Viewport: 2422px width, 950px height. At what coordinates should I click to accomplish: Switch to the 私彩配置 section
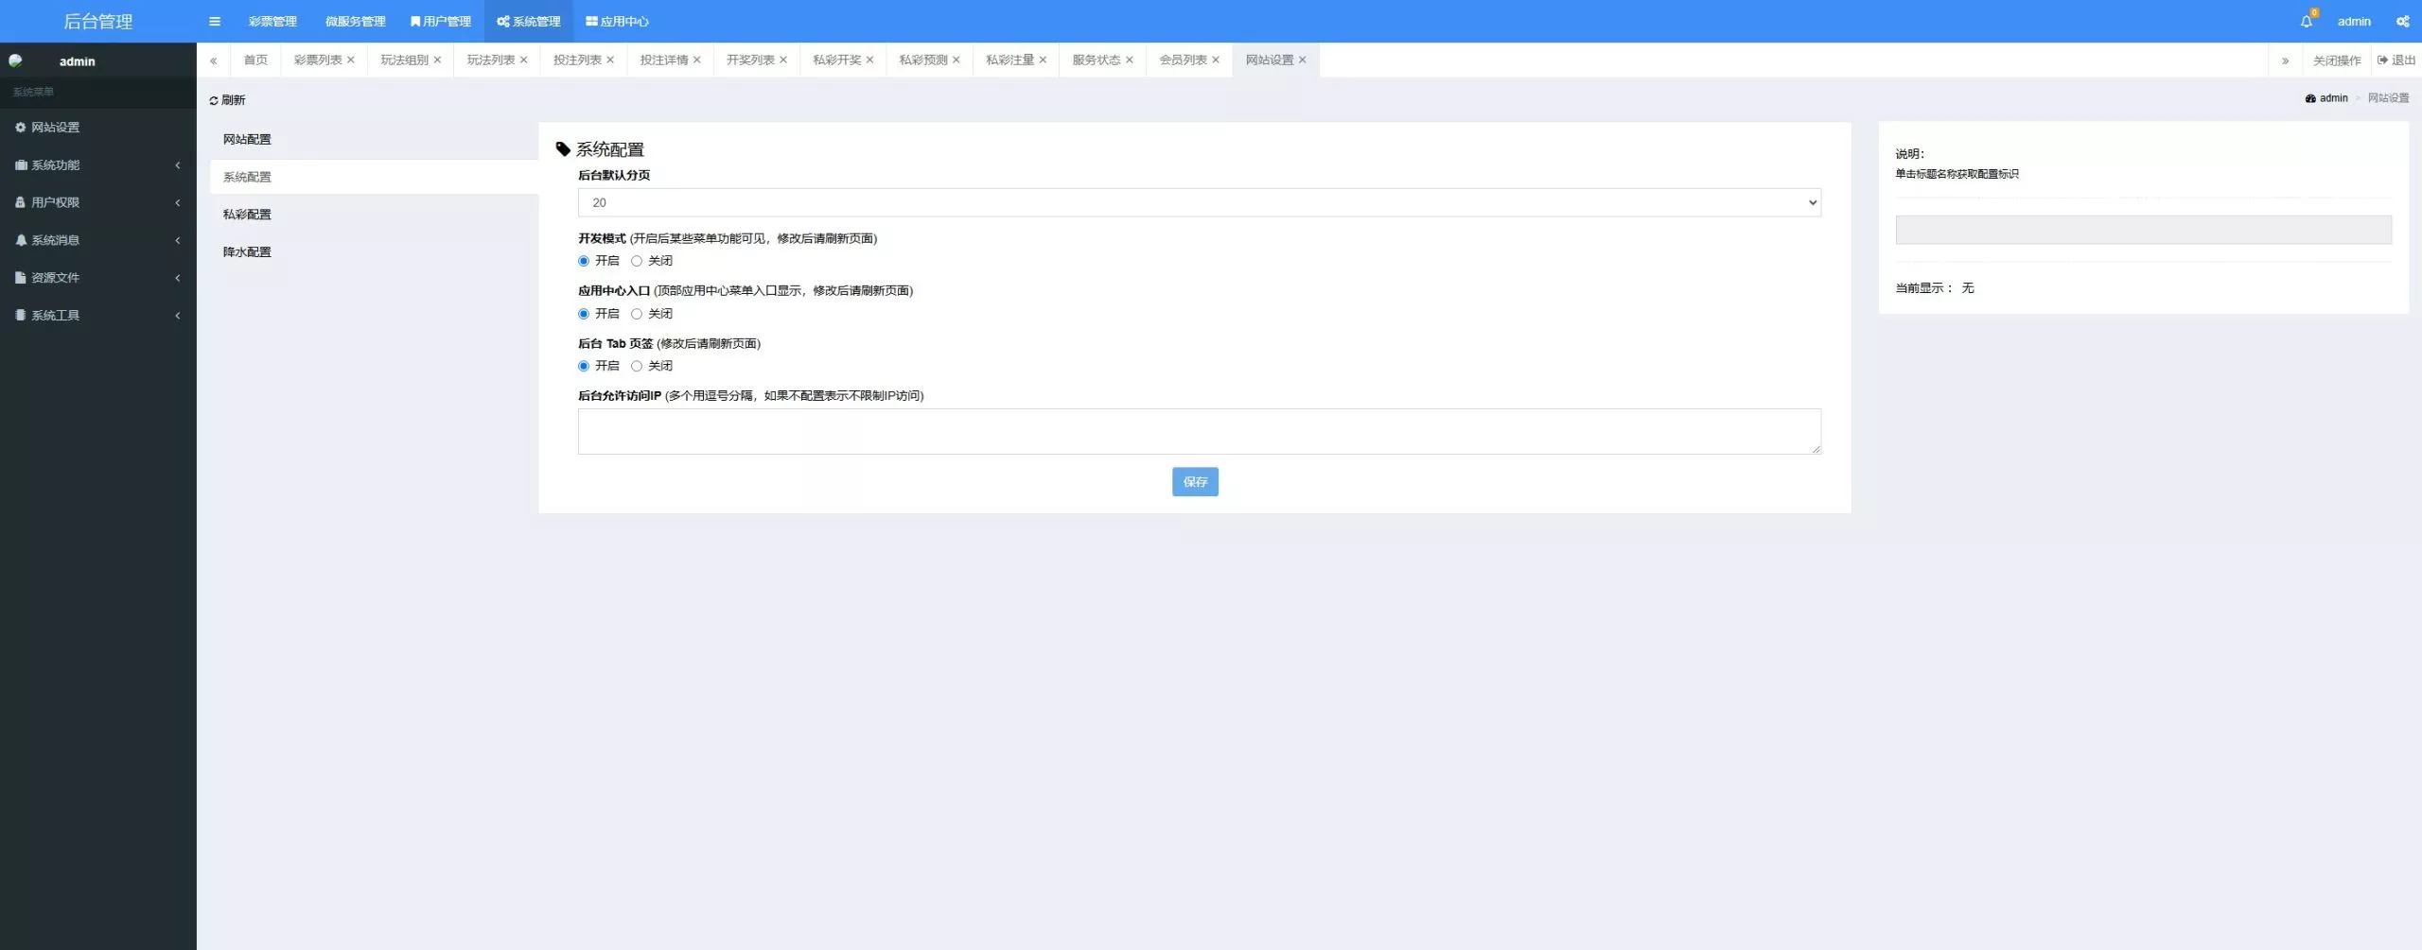pos(247,215)
